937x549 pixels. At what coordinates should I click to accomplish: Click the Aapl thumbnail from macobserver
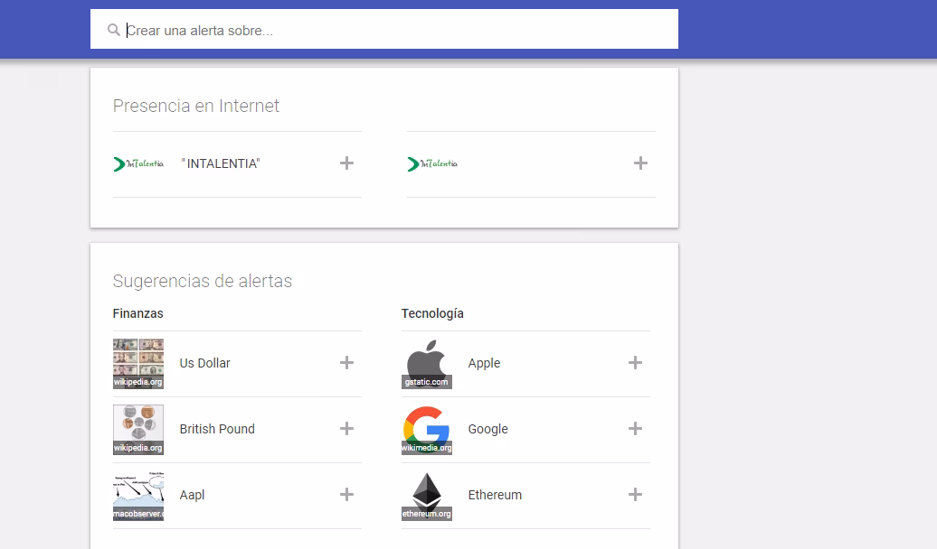coord(137,495)
